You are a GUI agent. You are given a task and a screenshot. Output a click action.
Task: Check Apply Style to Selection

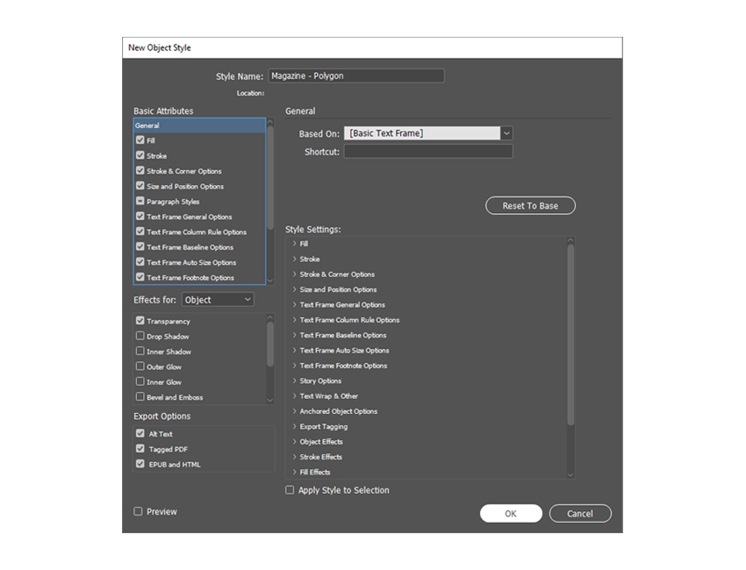290,490
